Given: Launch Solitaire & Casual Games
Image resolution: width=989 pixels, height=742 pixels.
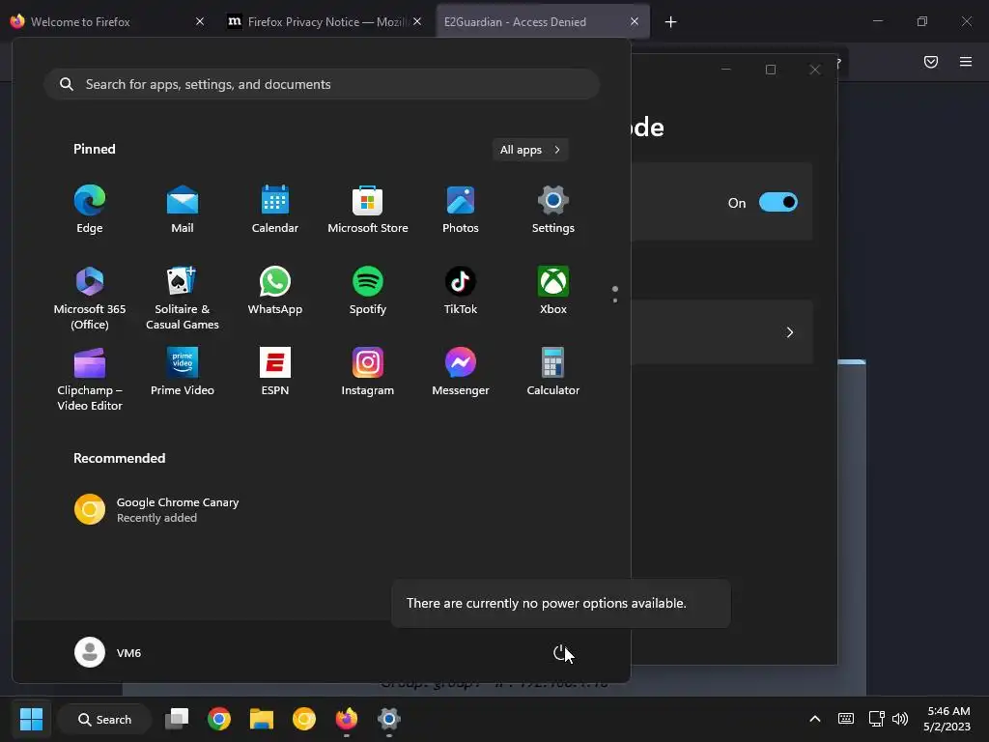Looking at the screenshot, I should coord(183,298).
